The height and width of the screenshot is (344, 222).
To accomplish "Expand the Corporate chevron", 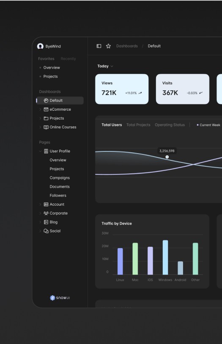I will [40, 213].
